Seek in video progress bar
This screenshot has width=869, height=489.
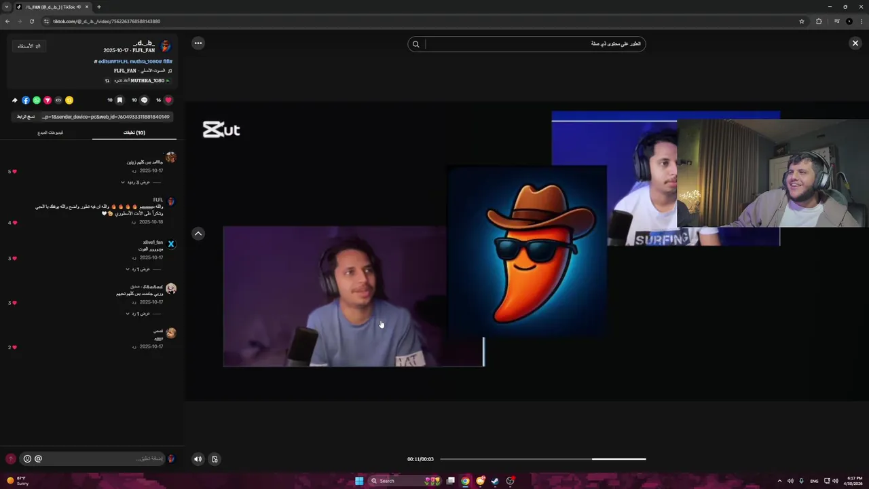[543, 459]
